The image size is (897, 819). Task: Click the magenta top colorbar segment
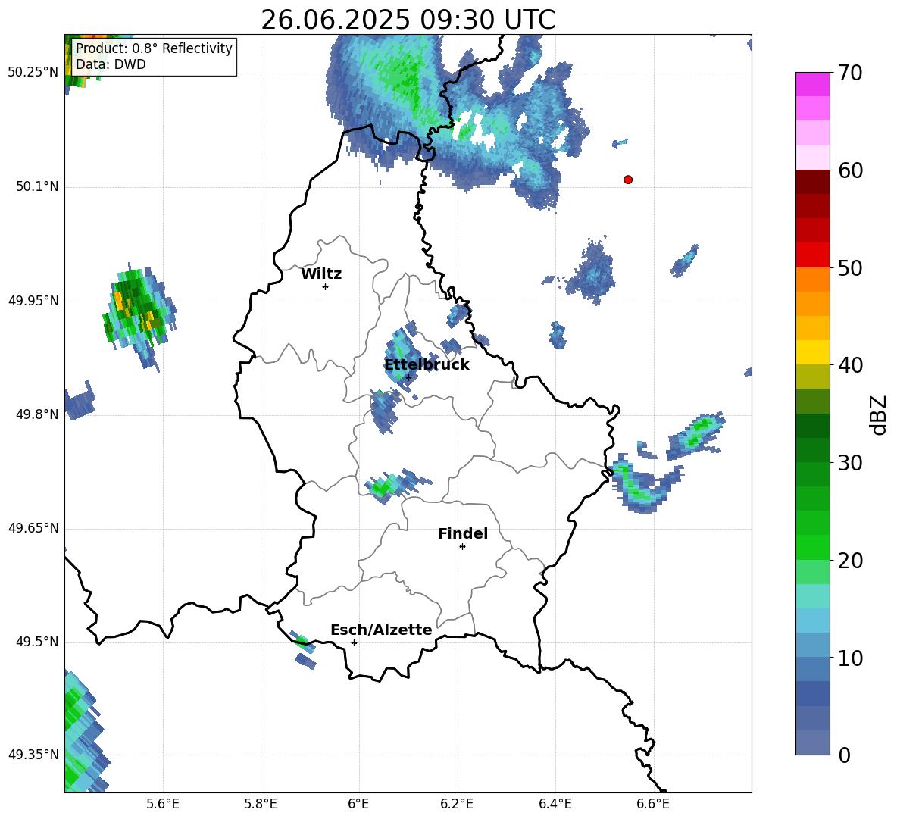click(x=812, y=85)
